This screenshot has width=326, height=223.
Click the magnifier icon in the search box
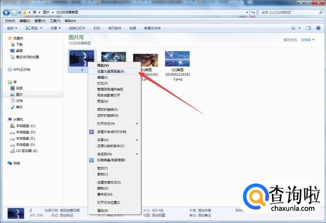tap(321, 12)
